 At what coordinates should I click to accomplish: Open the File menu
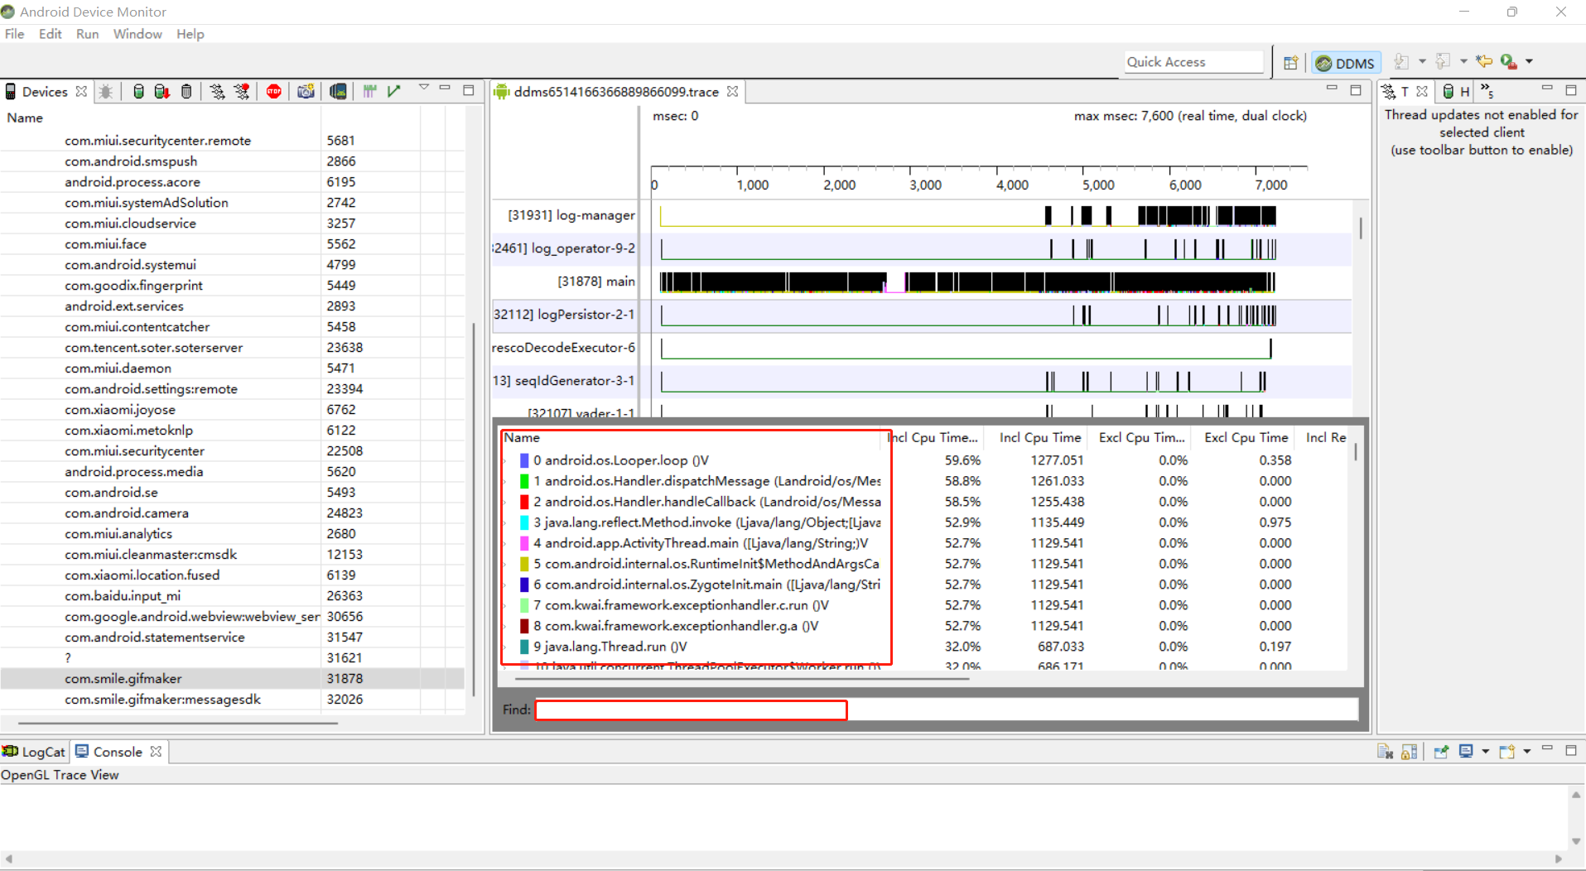tap(15, 34)
